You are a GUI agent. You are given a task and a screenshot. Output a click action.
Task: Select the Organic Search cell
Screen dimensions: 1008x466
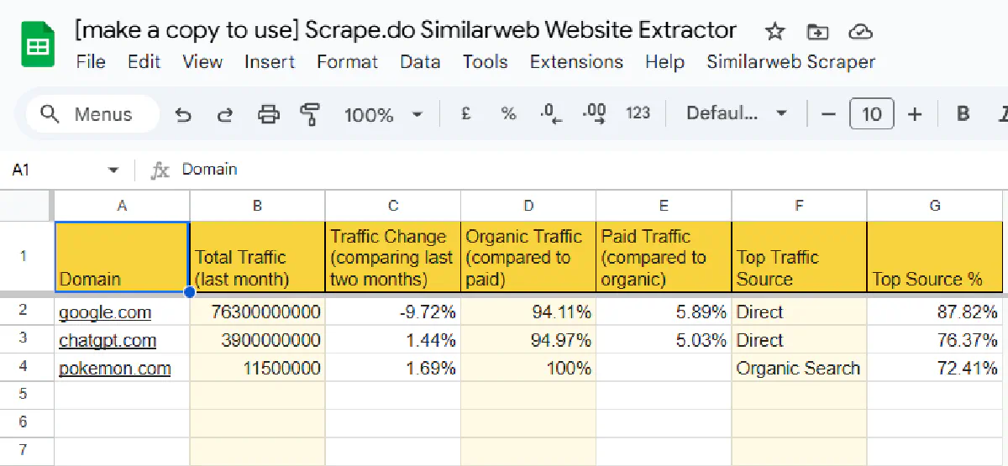pyautogui.click(x=800, y=368)
